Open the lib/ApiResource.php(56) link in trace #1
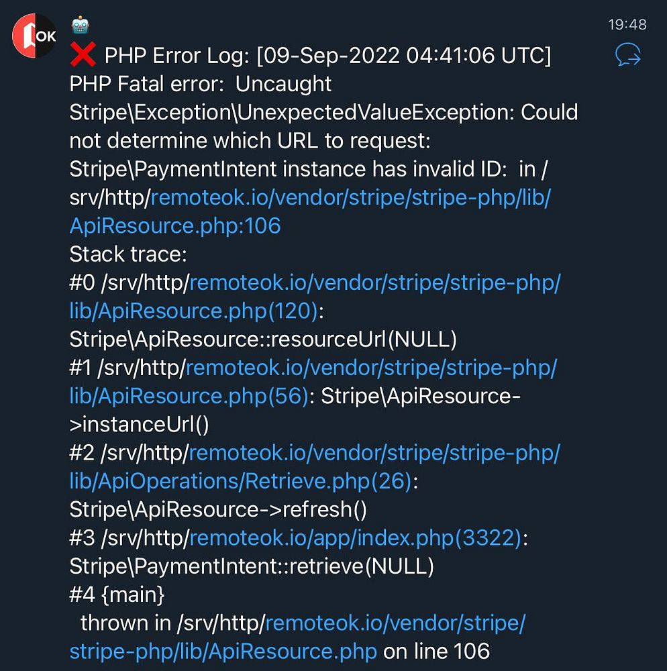This screenshot has width=667, height=671. 189,397
